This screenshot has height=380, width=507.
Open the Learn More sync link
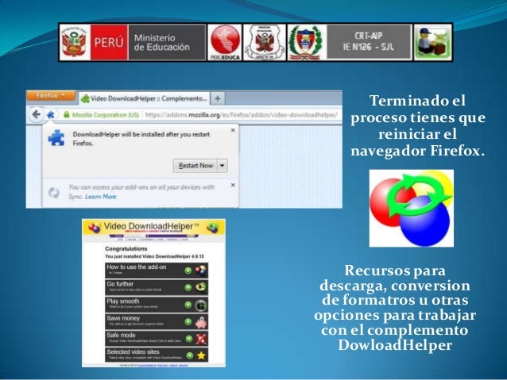point(101,197)
